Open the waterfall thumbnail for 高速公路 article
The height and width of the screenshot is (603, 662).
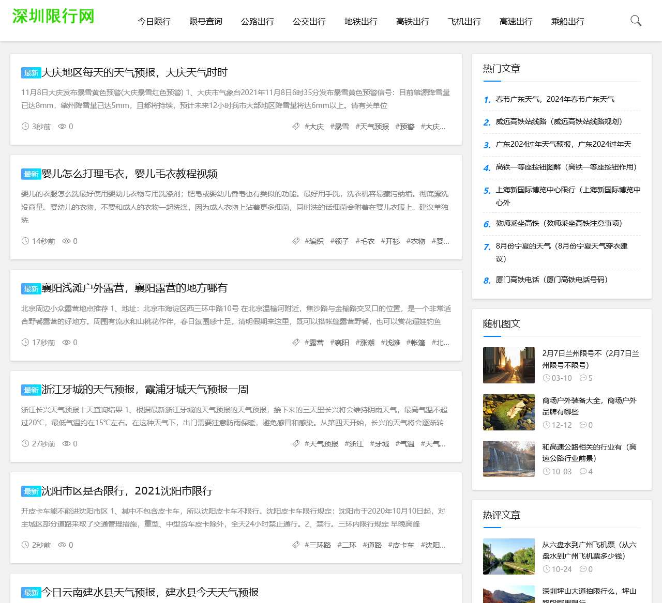(508, 459)
